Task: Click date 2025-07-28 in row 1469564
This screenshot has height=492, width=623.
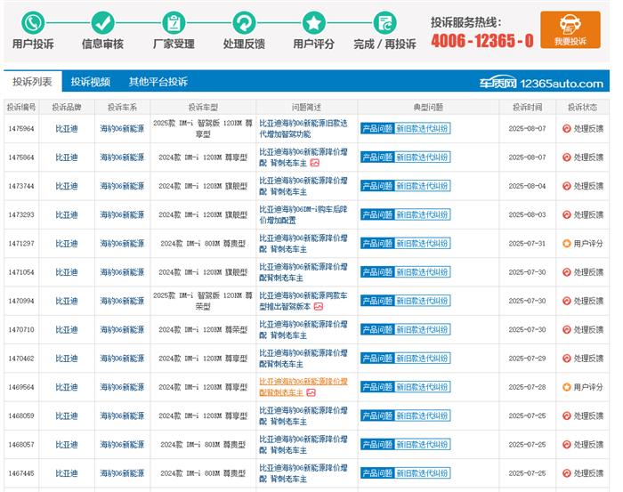Action: [527, 387]
